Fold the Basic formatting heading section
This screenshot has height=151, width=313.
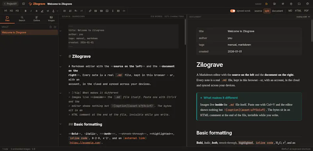[x=61, y=124]
